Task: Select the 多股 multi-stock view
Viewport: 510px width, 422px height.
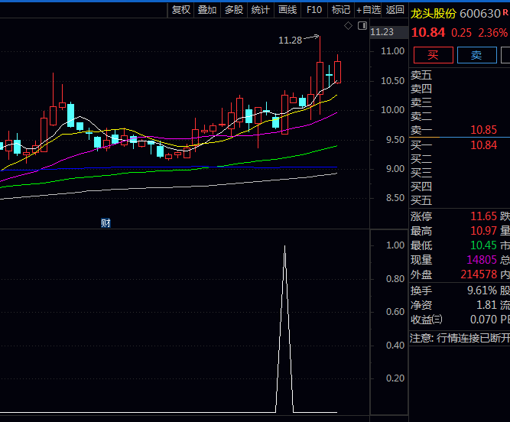Action: pos(234,10)
